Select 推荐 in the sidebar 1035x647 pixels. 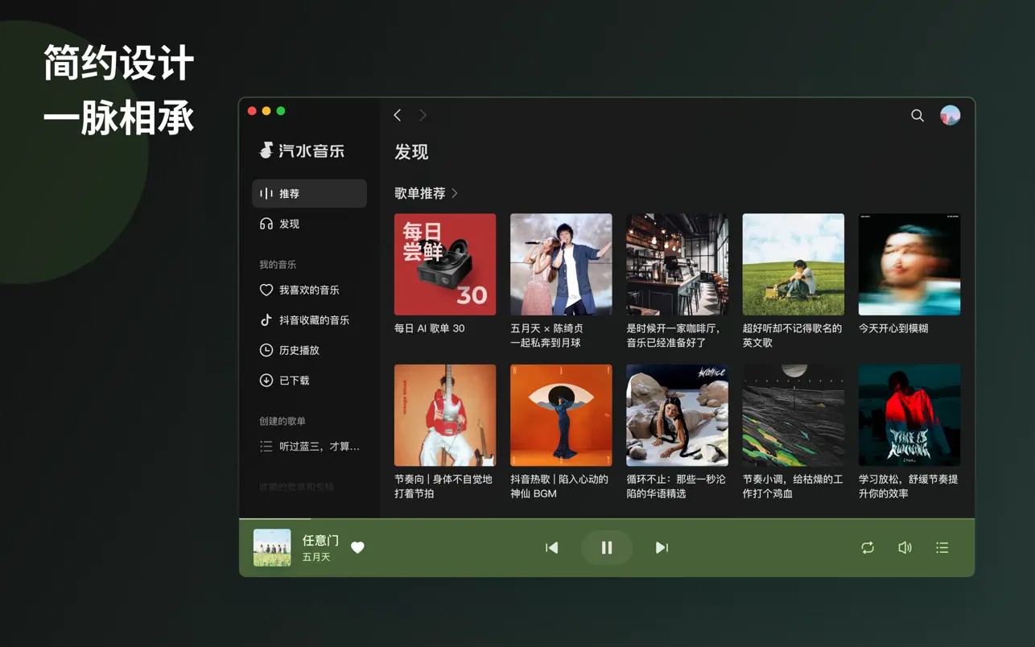click(309, 193)
